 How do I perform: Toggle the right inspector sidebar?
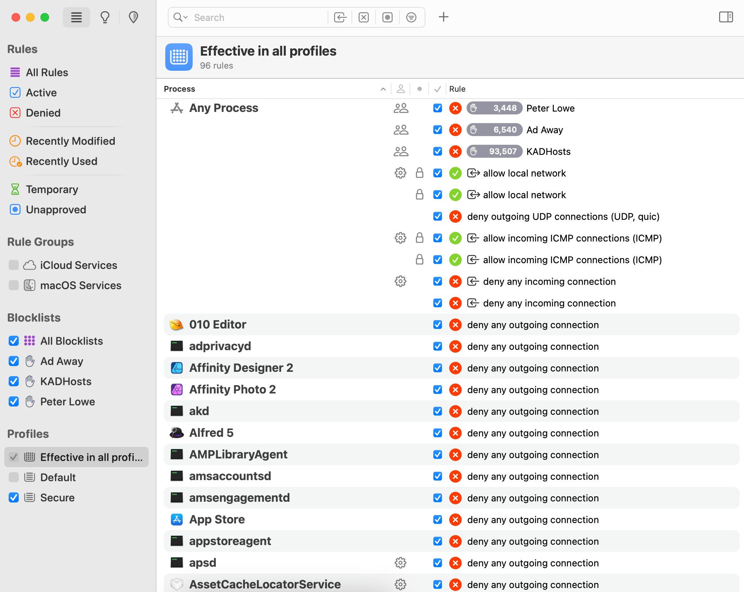pos(726,17)
